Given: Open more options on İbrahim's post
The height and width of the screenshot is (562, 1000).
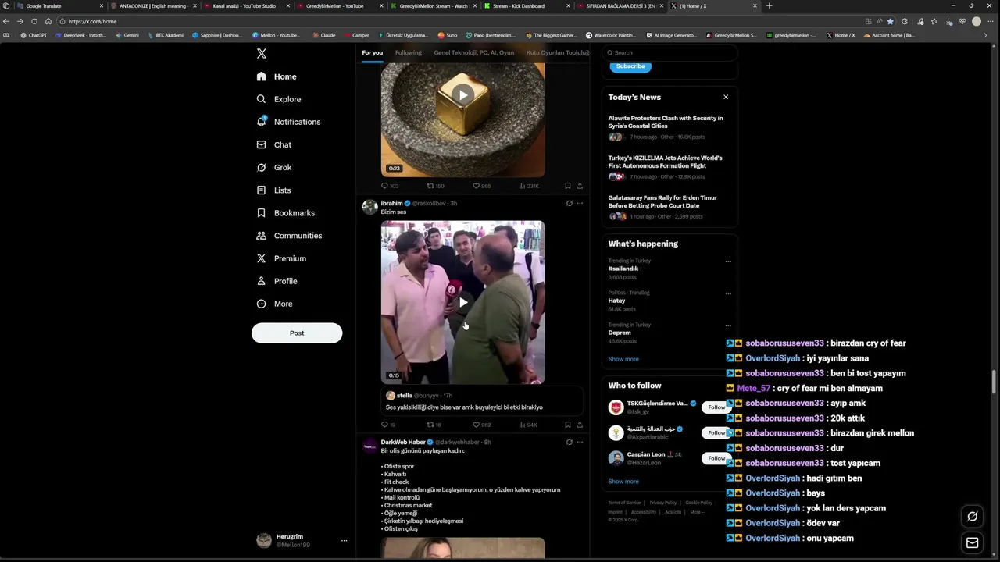Looking at the screenshot, I should point(580,203).
